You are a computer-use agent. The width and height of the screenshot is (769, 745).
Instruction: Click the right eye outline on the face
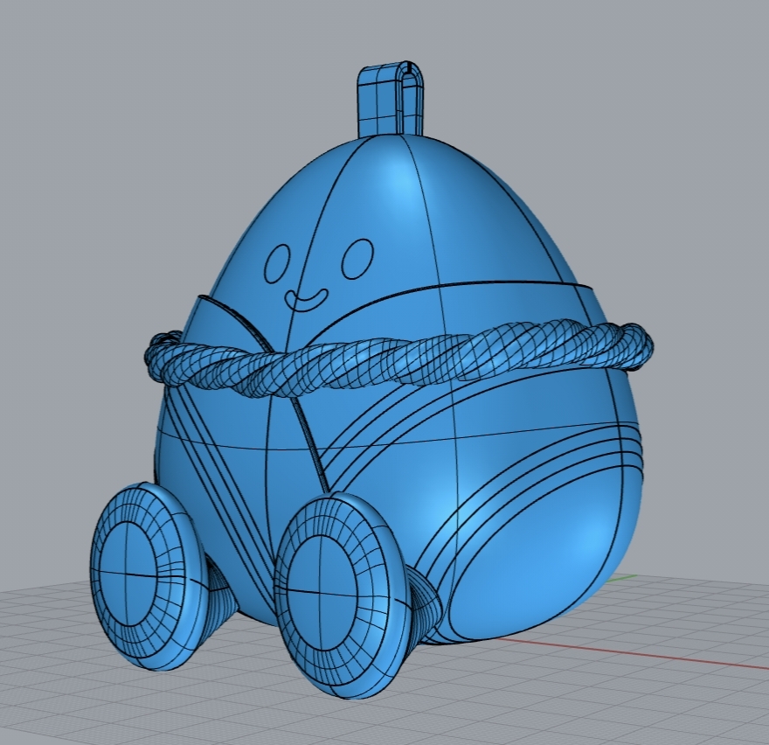357,259
